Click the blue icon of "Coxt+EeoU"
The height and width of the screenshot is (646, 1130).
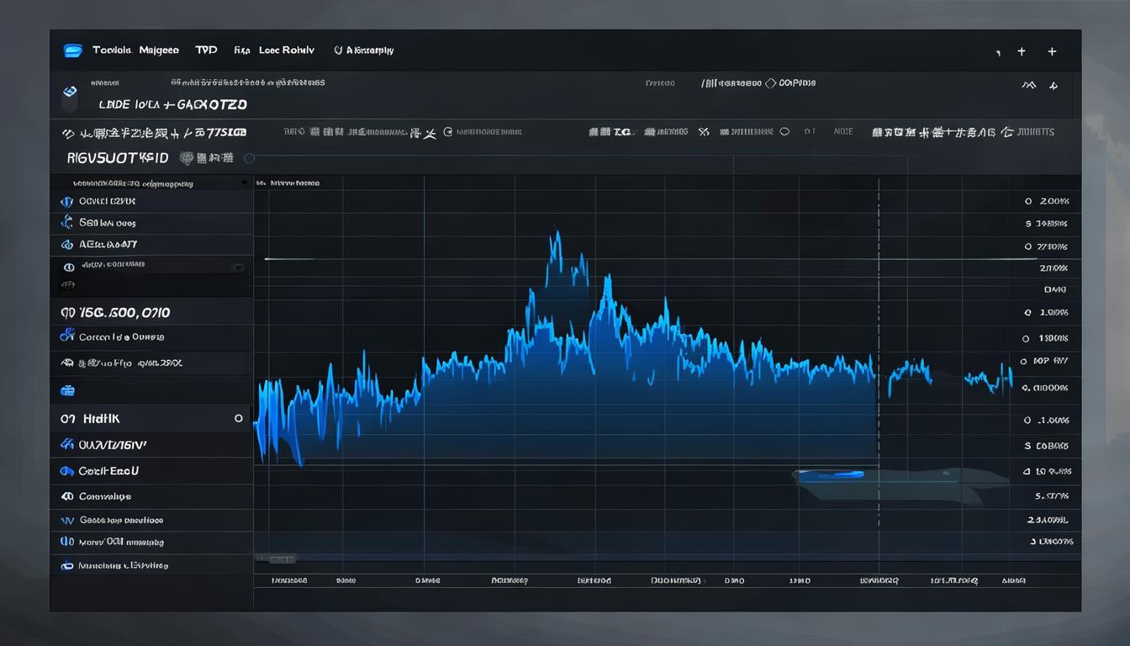tap(67, 471)
